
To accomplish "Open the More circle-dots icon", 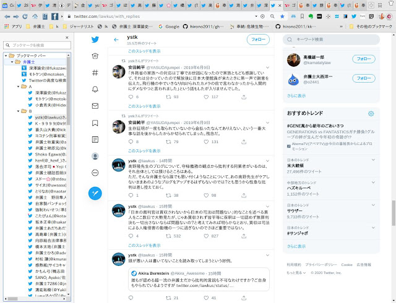I will [95, 173].
